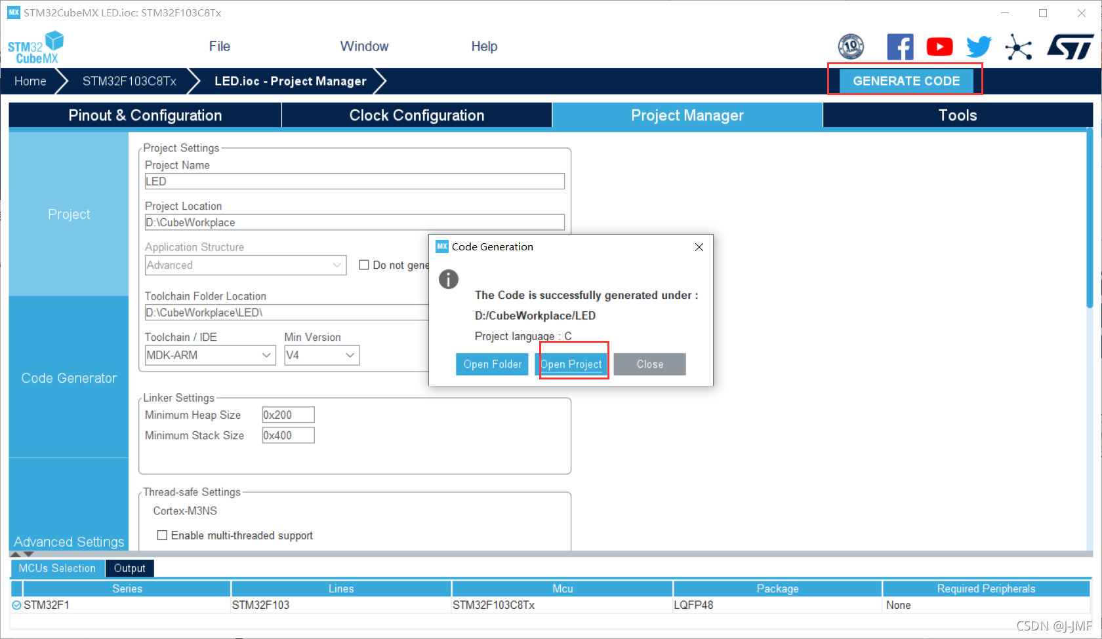Click the Required Peripherals column header
1102x639 pixels.
click(x=986, y=589)
